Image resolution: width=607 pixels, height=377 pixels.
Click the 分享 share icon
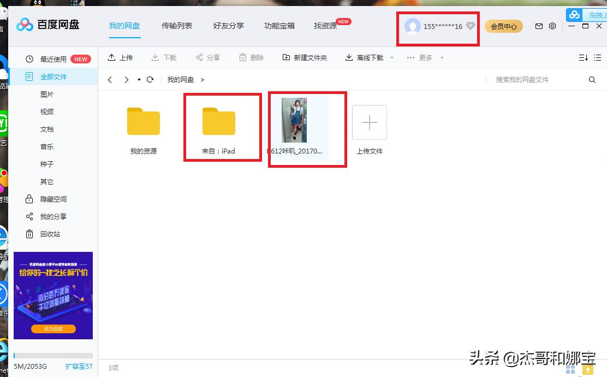pos(208,57)
